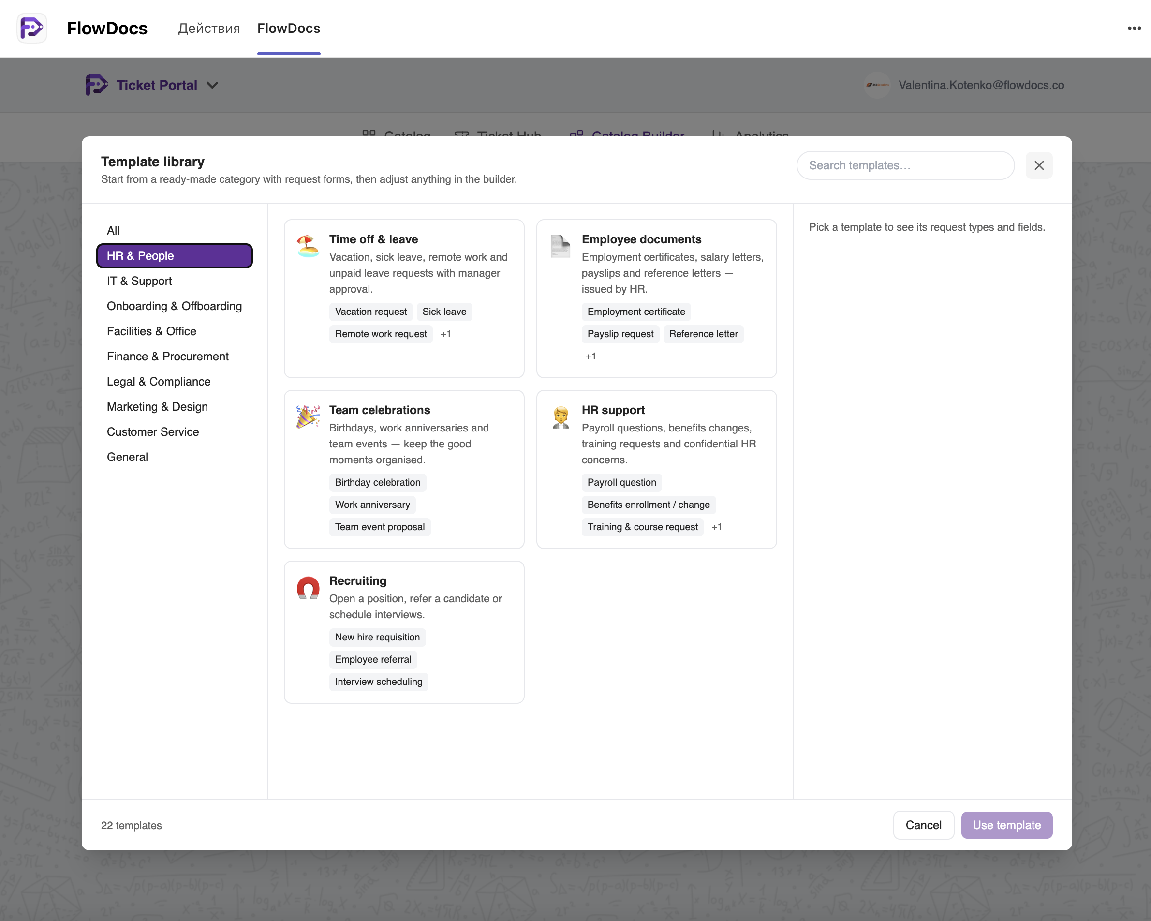Click the Employee referral tag

tap(373, 660)
